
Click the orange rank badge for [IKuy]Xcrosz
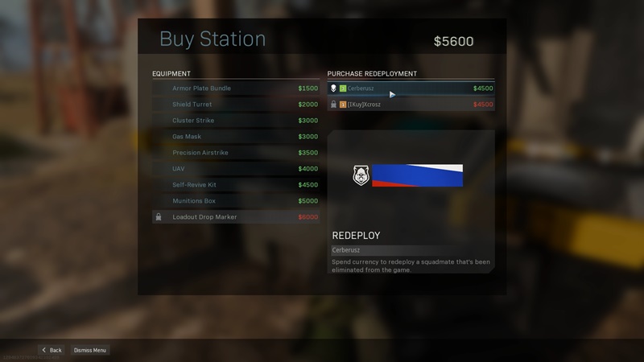point(343,105)
